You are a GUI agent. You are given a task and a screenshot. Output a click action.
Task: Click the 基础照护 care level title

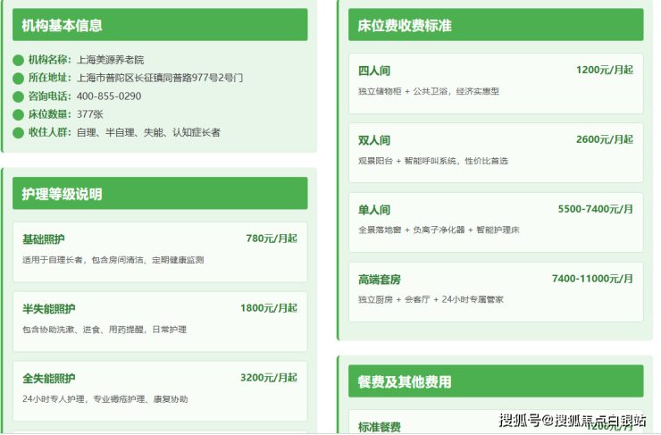44,239
